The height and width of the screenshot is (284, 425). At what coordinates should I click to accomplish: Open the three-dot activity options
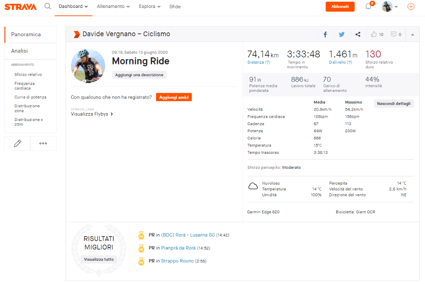pyautogui.click(x=43, y=143)
